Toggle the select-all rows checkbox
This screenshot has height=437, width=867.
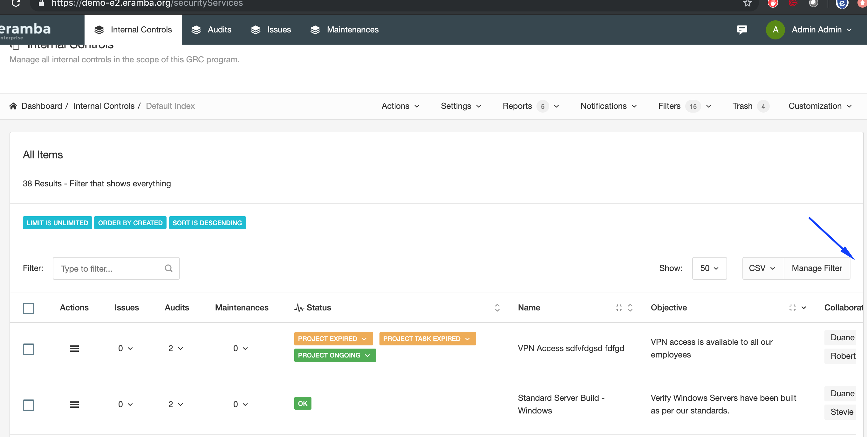(x=29, y=308)
